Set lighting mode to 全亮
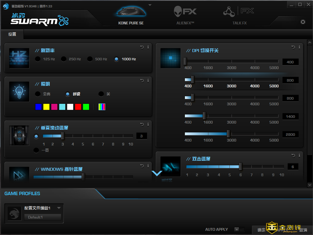The image size is (313, 235). tap(38, 94)
